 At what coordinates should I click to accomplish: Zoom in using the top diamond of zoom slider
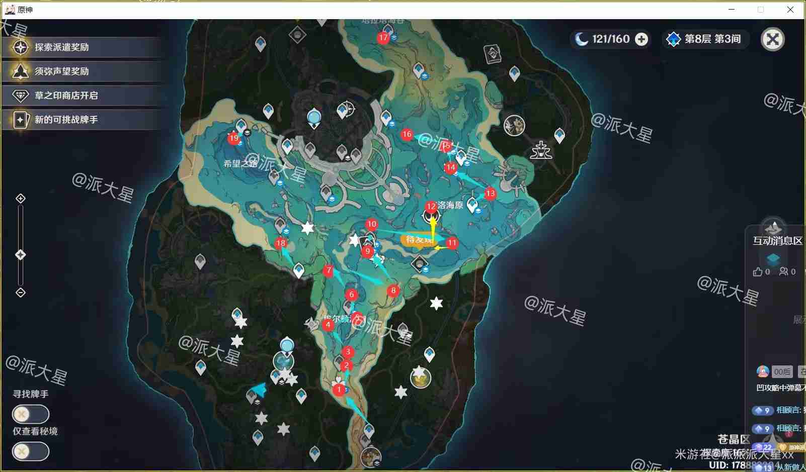(21, 199)
